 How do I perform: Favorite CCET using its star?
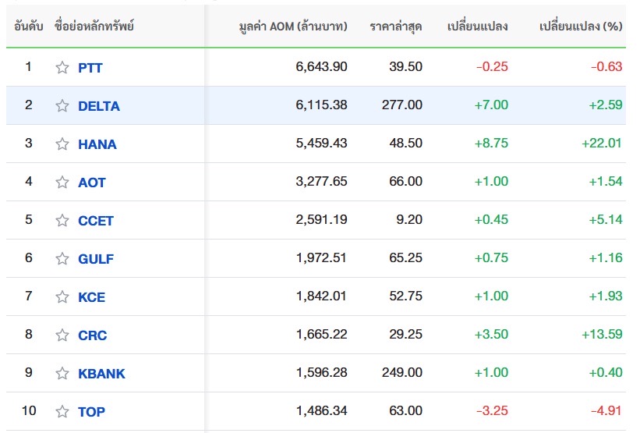coord(62,220)
